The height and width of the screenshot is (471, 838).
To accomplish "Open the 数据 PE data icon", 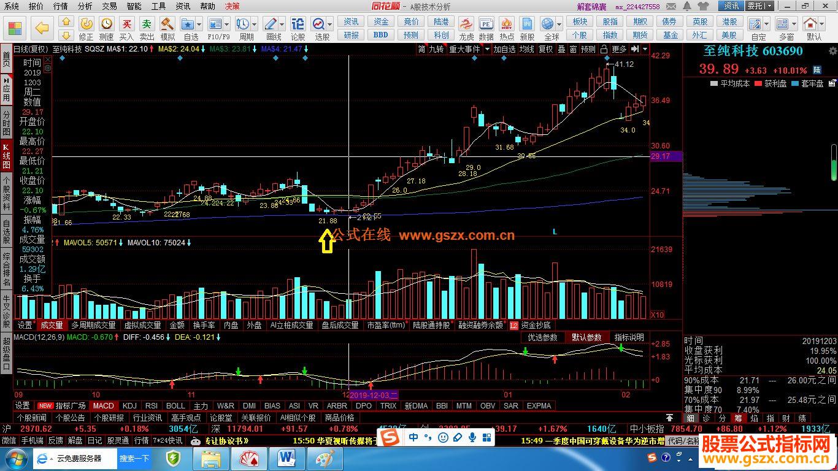I will pos(486,24).
